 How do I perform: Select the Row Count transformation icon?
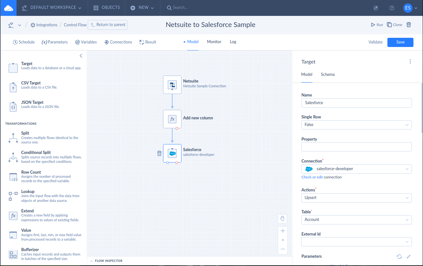13,177
